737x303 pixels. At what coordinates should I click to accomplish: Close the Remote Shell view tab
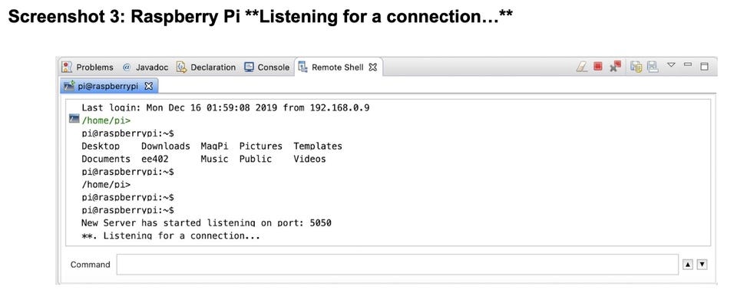(373, 68)
